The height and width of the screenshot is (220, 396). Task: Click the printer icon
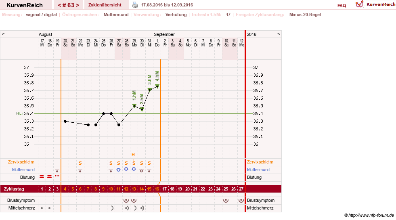pyautogui.click(x=135, y=5)
